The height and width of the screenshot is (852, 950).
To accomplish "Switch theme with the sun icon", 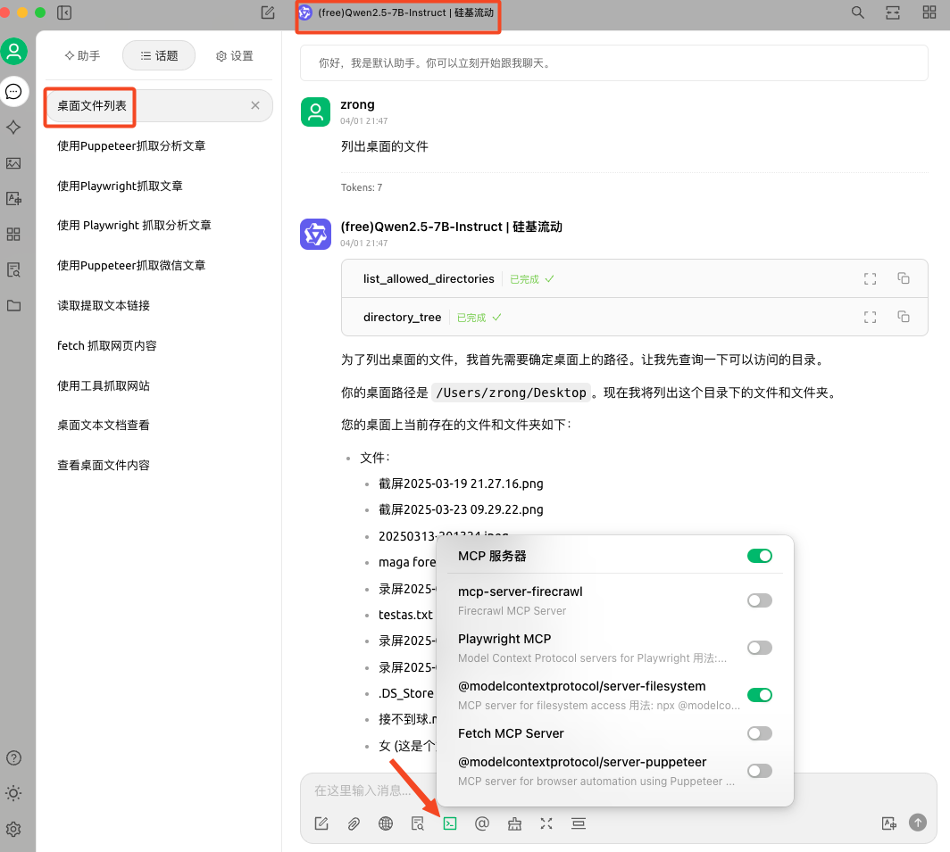I will [x=13, y=793].
